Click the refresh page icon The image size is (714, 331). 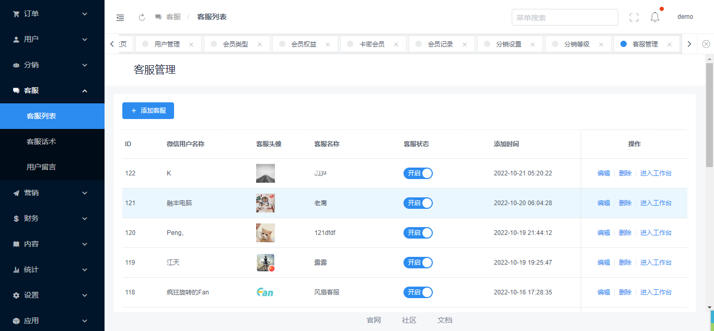click(x=142, y=17)
